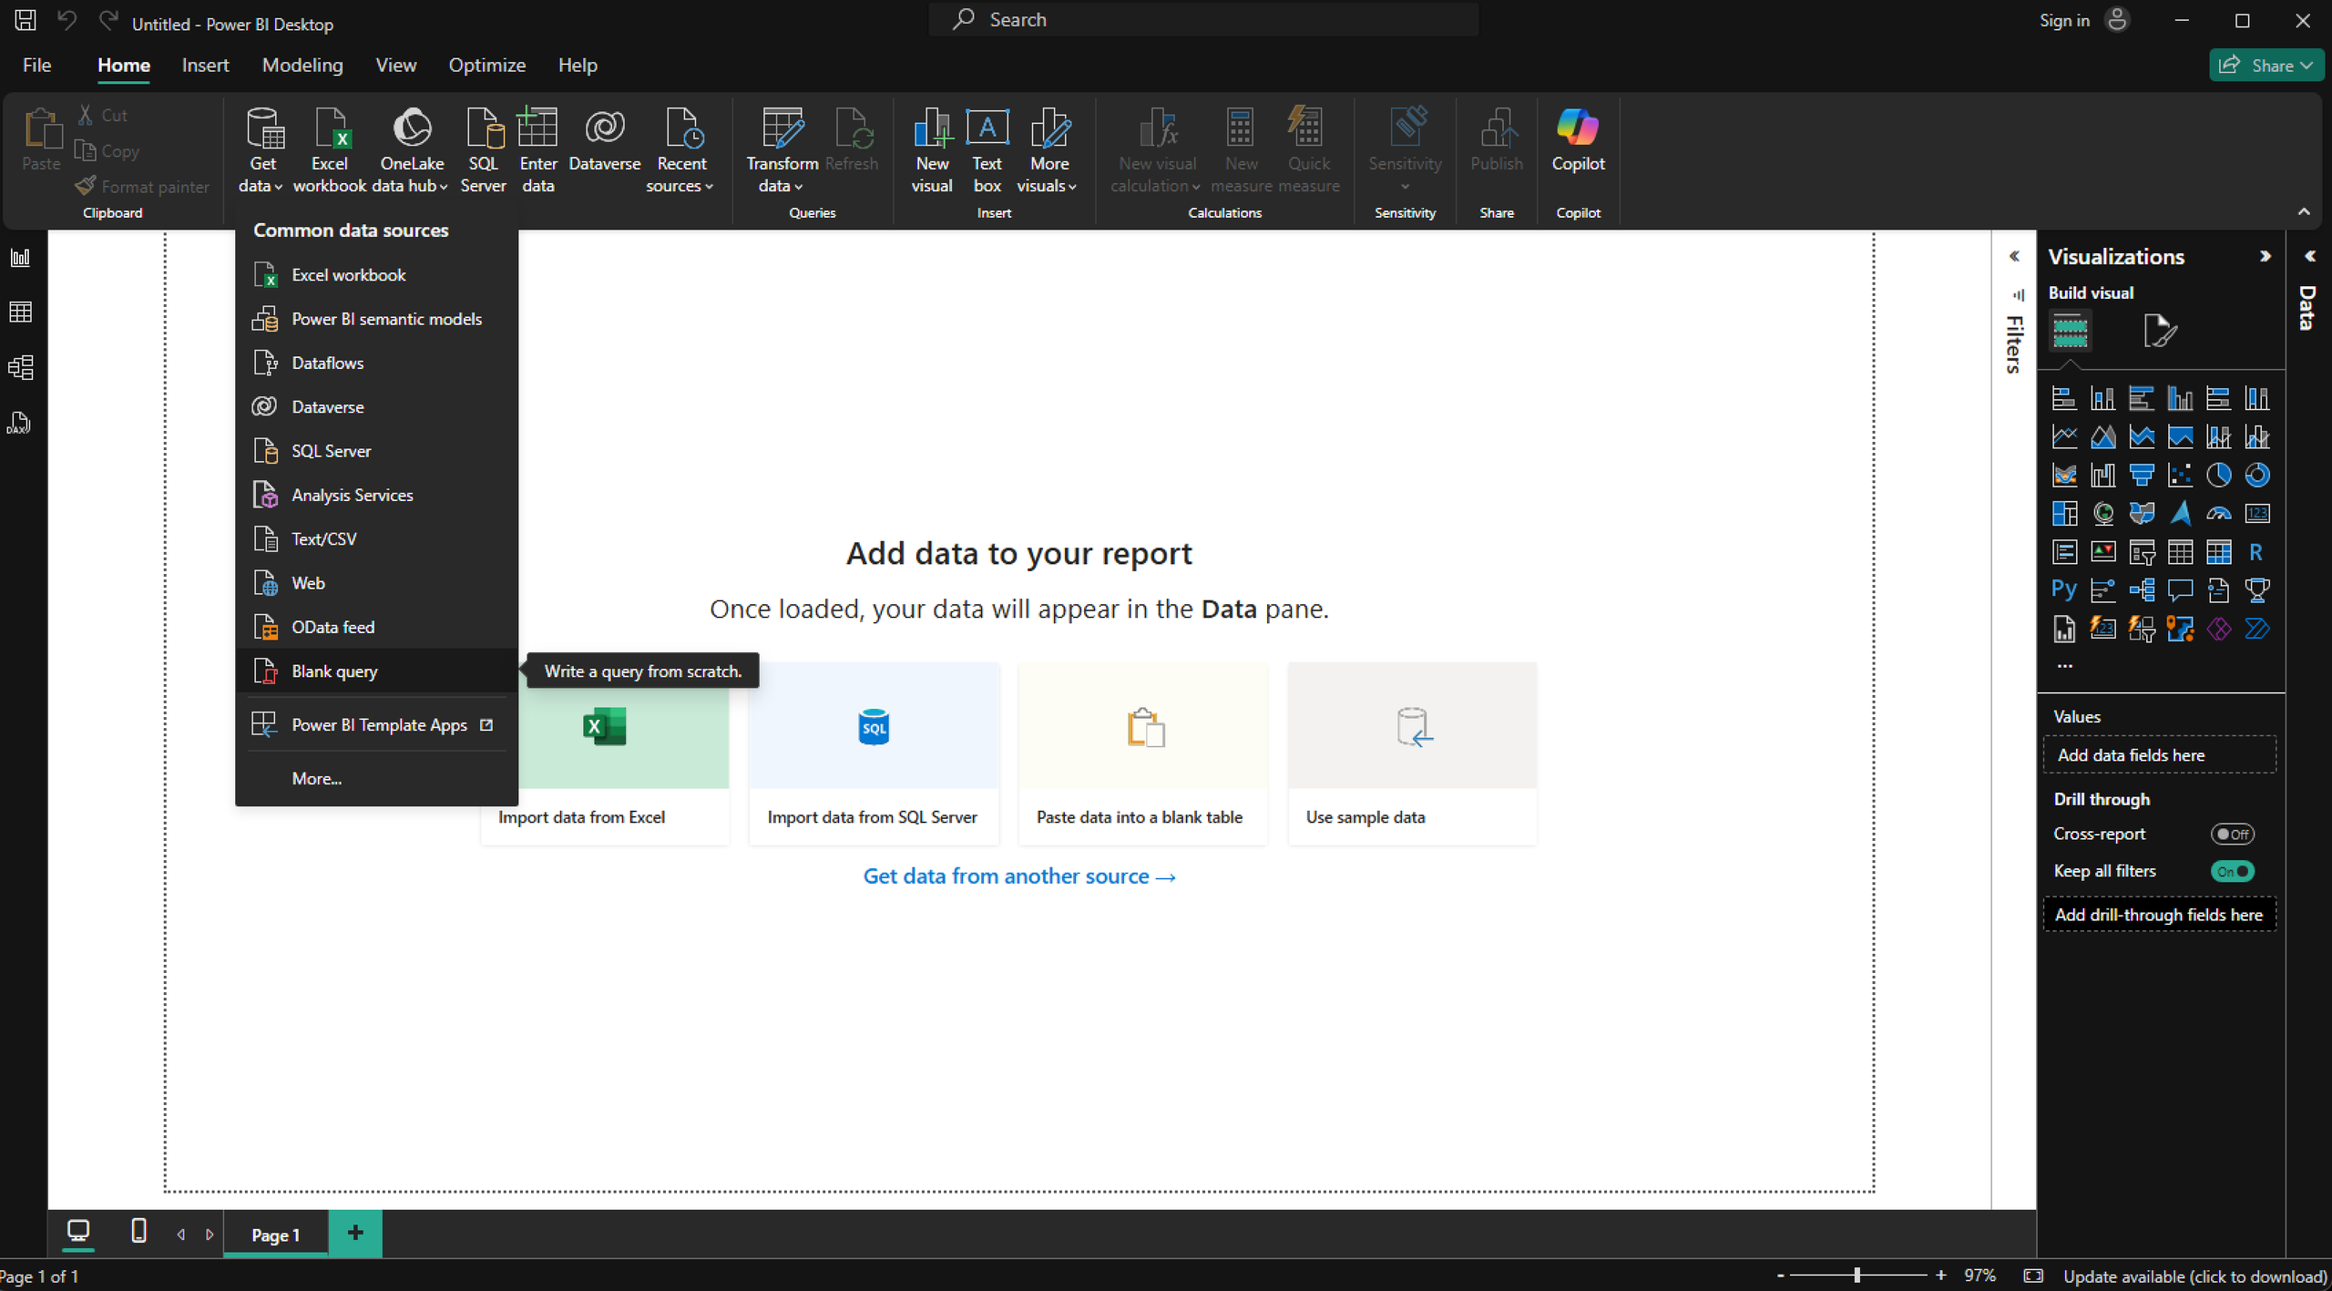Open the File menu
The image size is (2332, 1291).
(36, 66)
